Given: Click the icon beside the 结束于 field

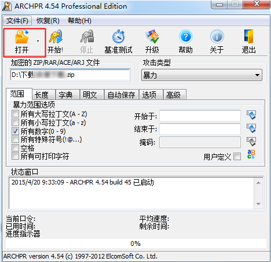Looking at the screenshot, I should tap(251, 128).
